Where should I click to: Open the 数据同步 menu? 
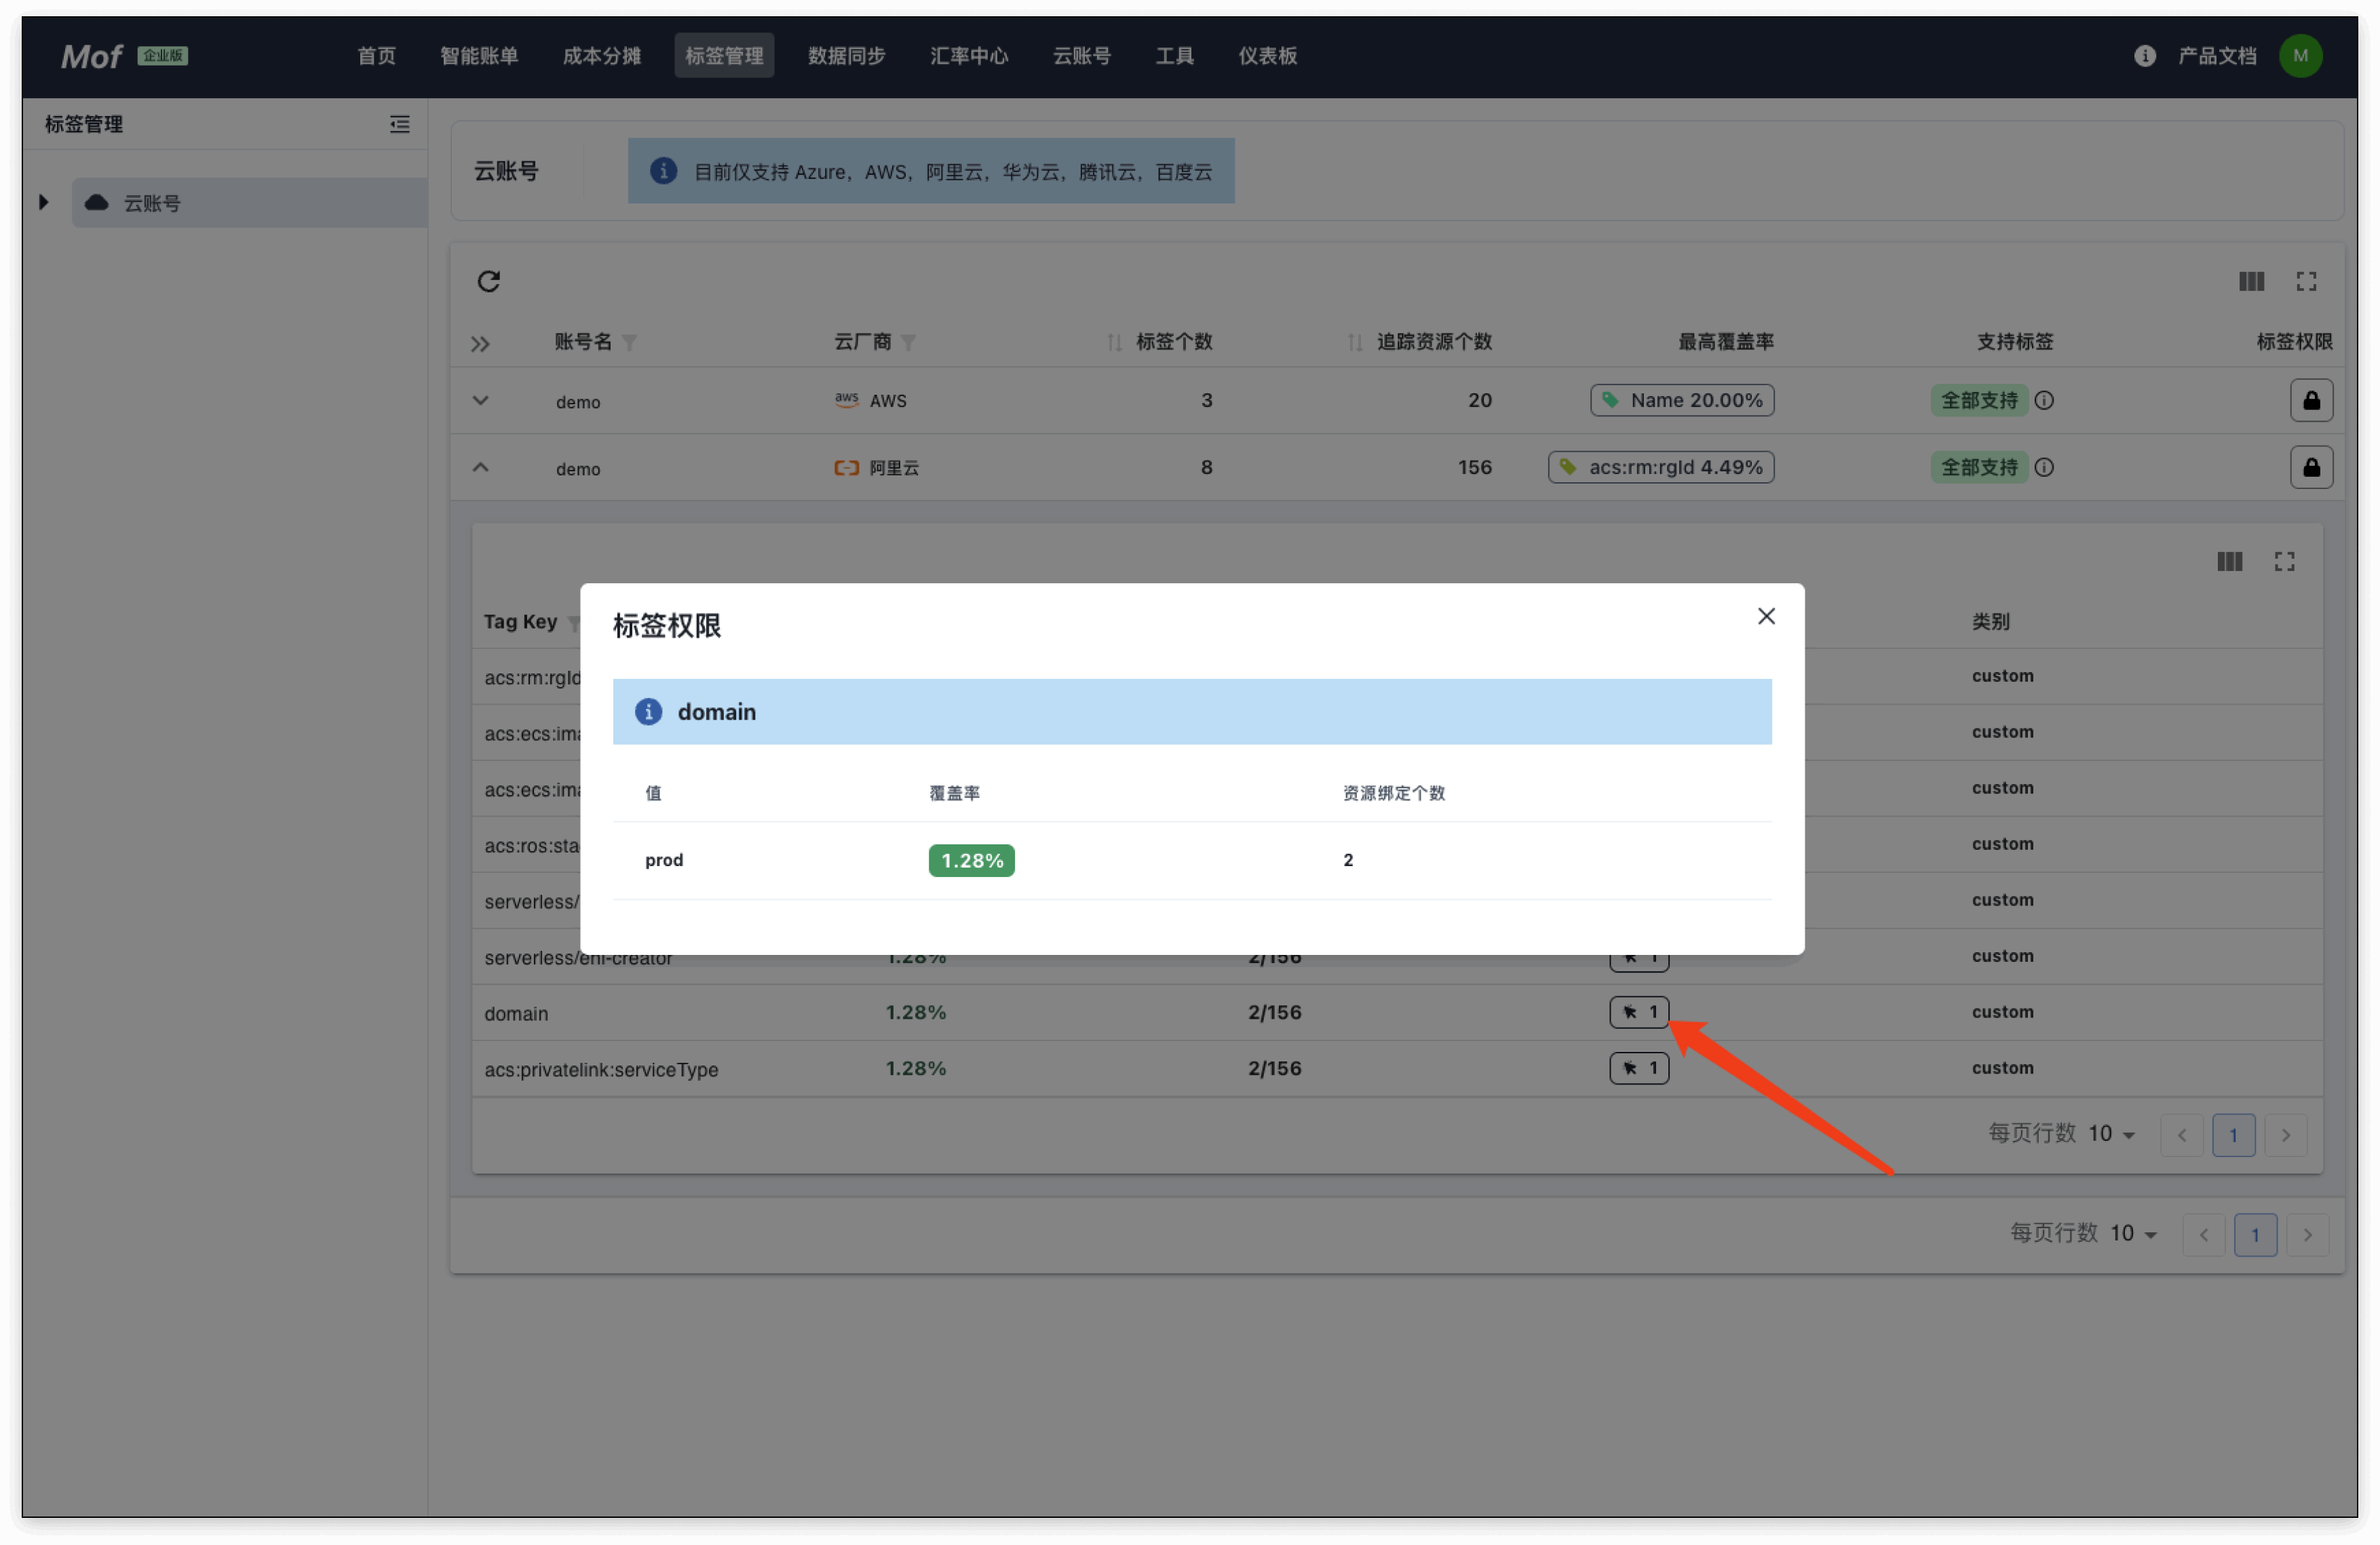click(846, 56)
